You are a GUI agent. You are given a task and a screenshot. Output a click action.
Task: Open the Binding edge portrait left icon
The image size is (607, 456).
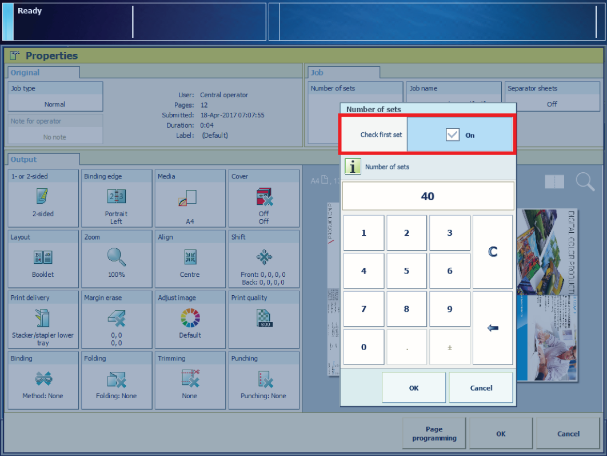tap(117, 196)
